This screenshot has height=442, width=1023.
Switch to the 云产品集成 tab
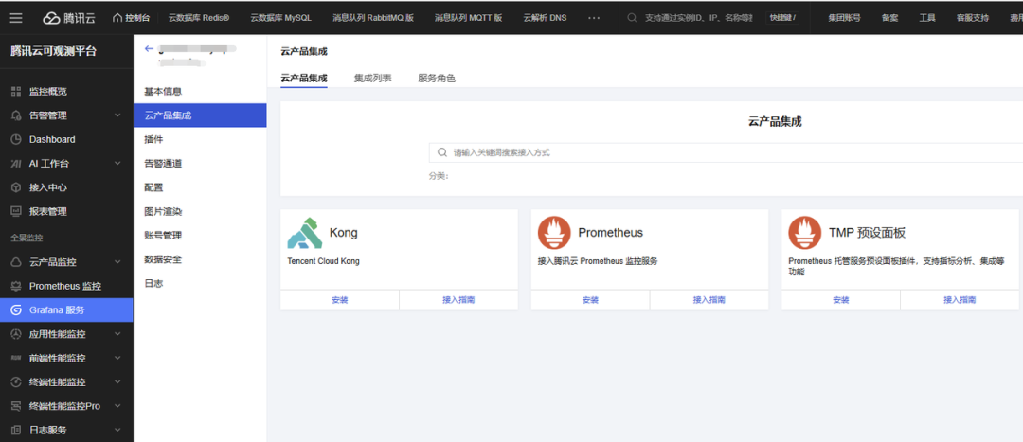click(304, 79)
